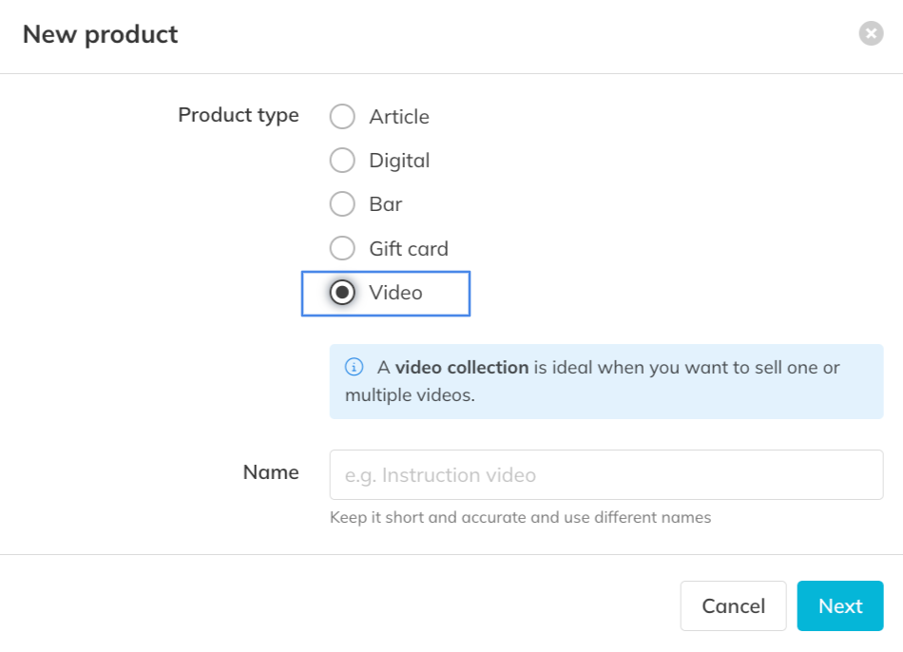903x652 pixels.
Task: Click the bold 'video collection' text
Action: tap(462, 367)
